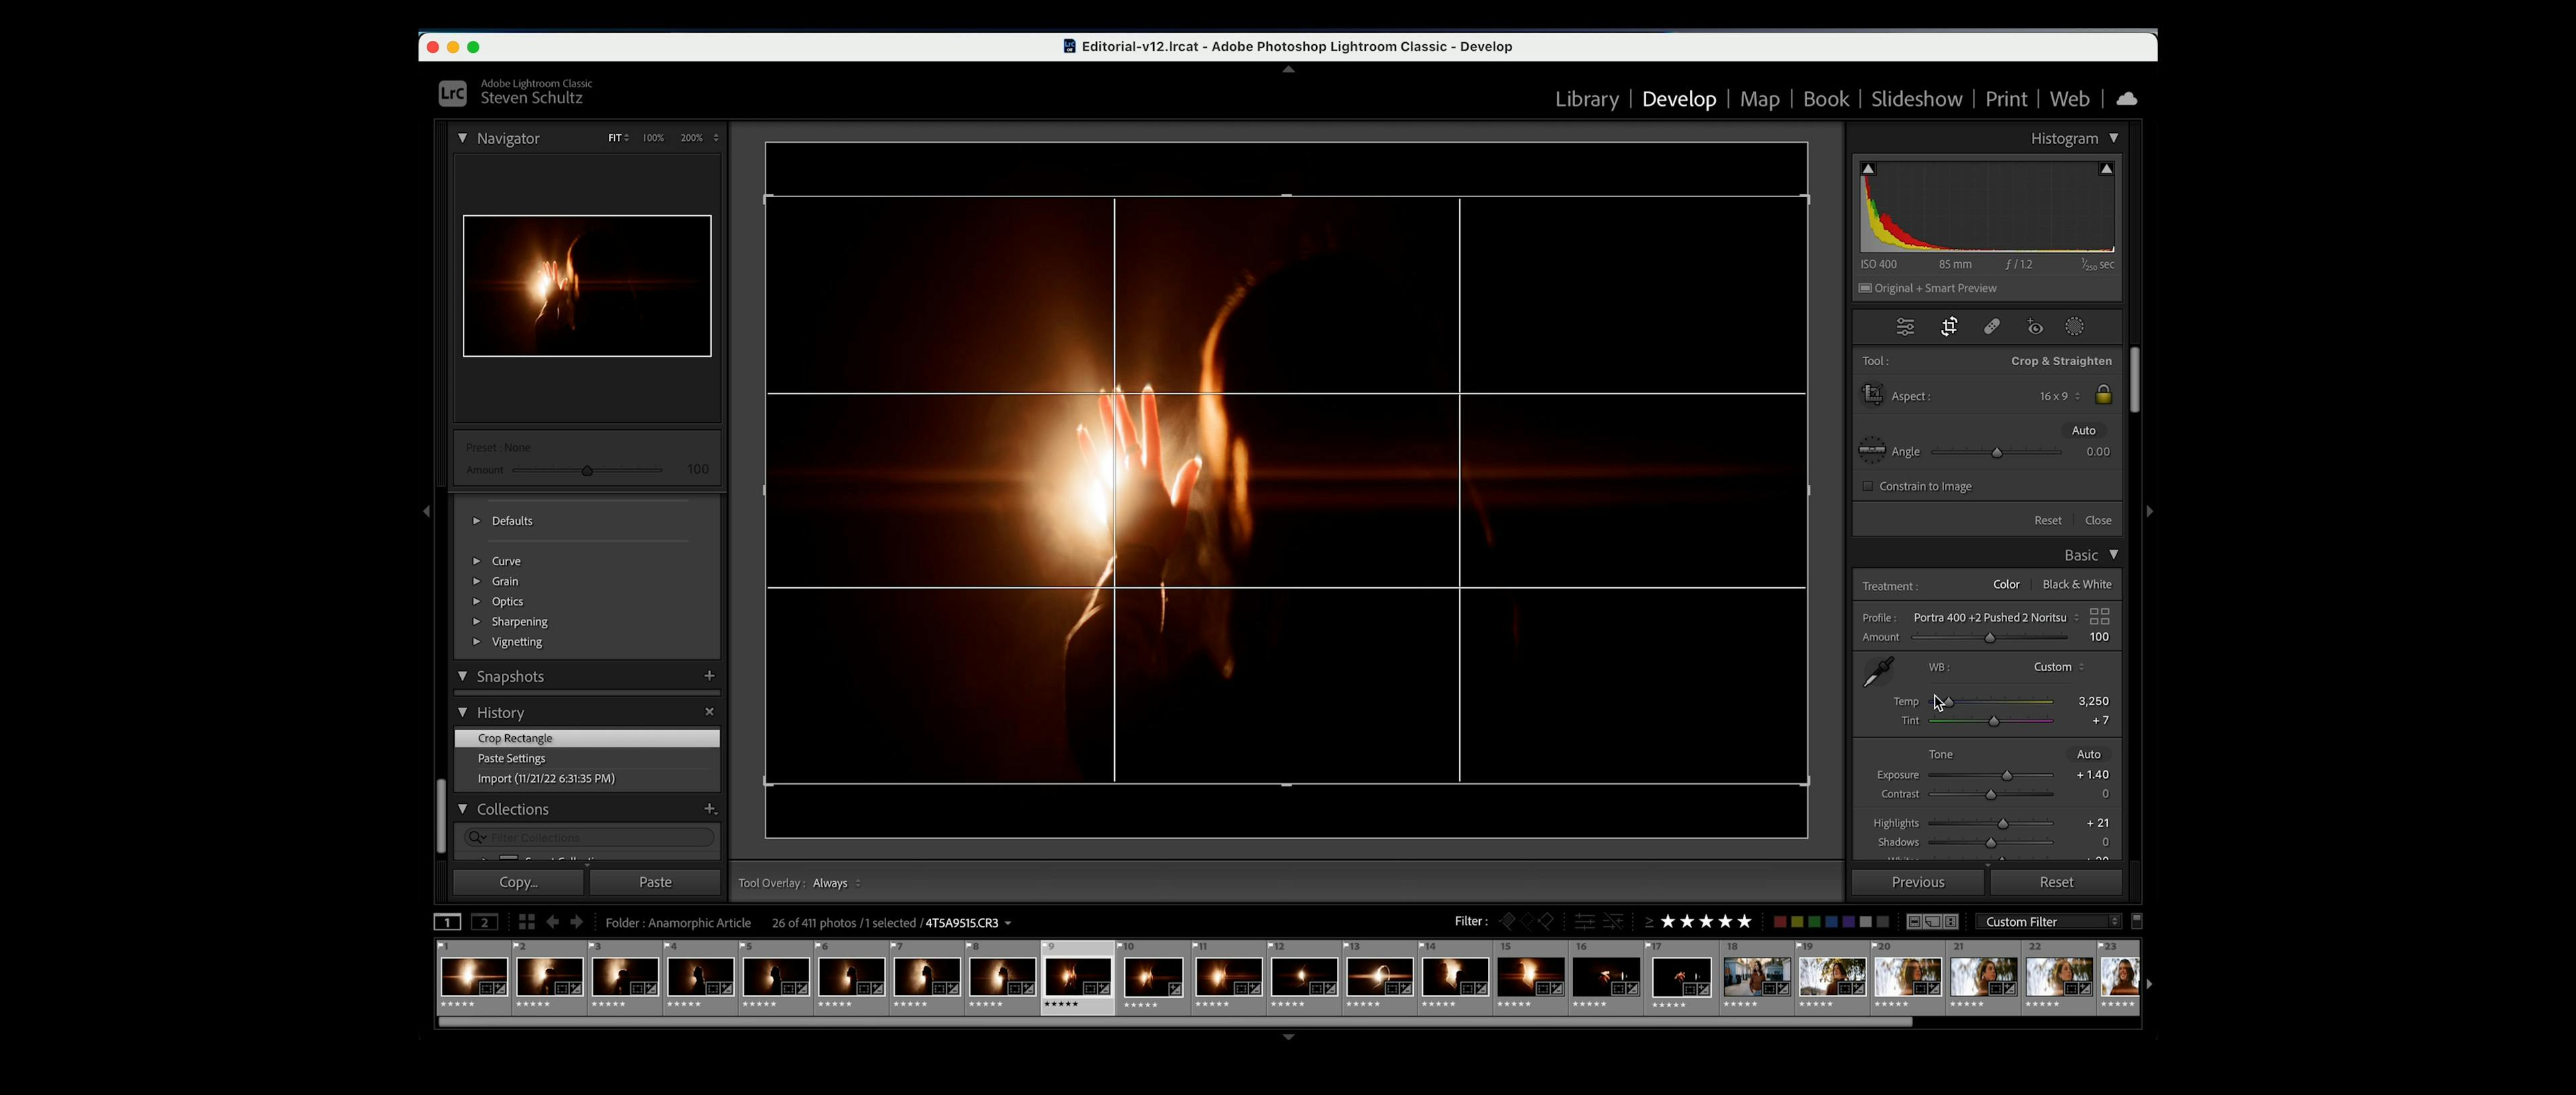Clear History with the X icon
Viewport: 2576px width, 1095px height.
tap(709, 711)
